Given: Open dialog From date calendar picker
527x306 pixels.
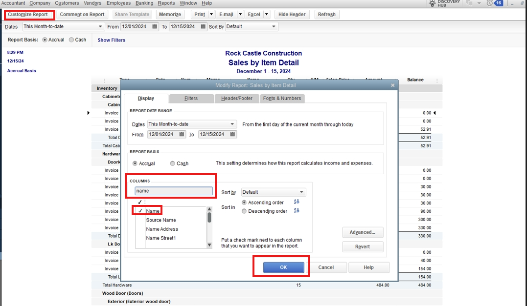Looking at the screenshot, I should coord(182,134).
